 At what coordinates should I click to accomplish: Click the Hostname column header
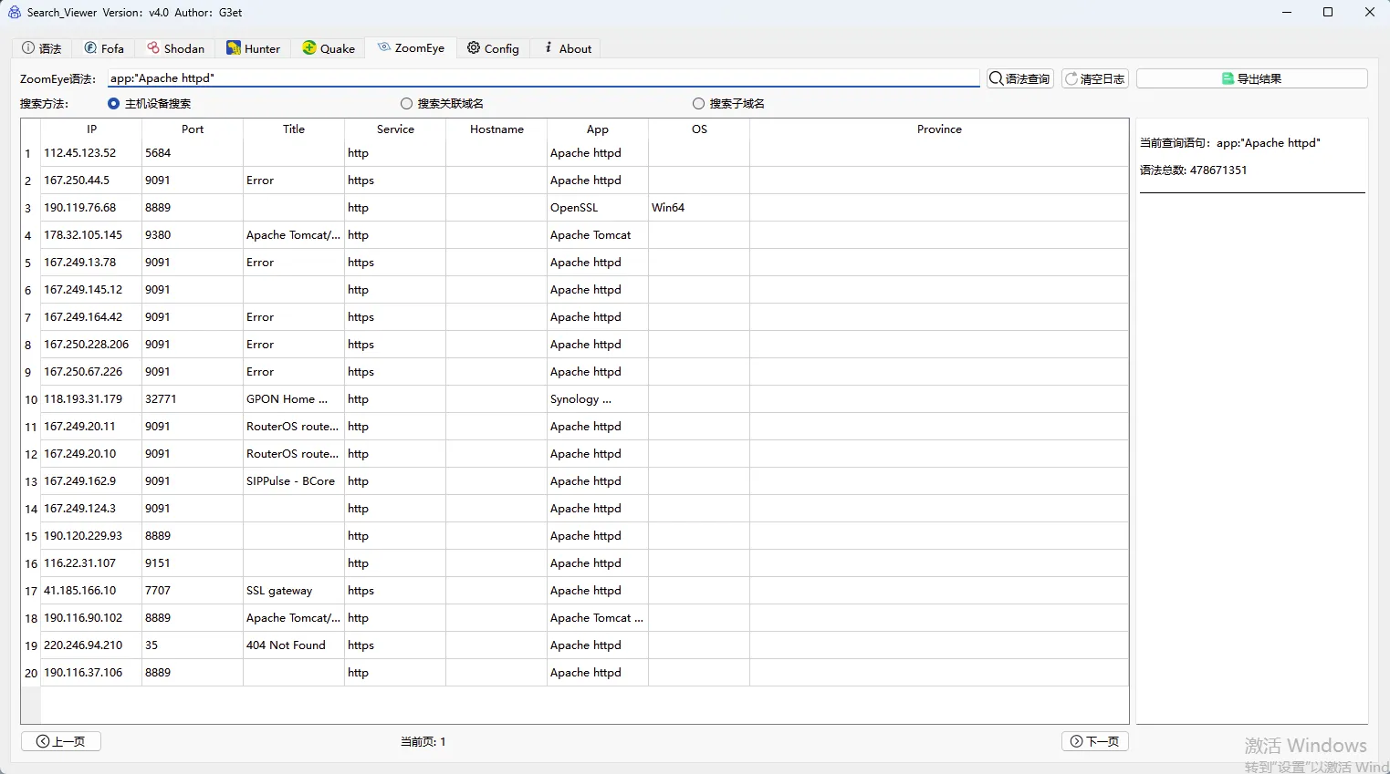point(496,129)
